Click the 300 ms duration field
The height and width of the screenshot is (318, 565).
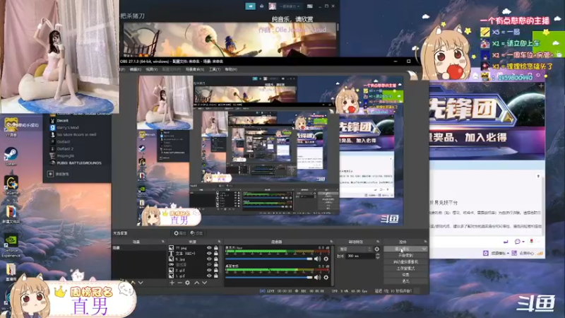(x=359, y=256)
